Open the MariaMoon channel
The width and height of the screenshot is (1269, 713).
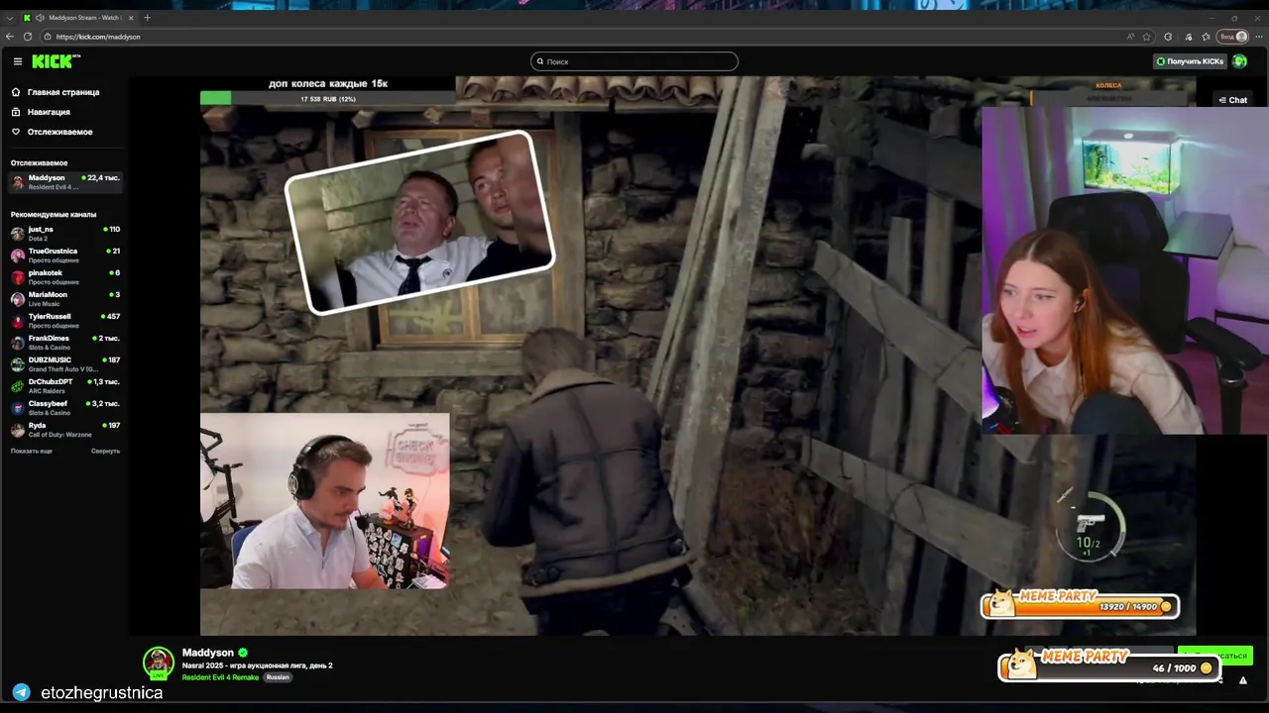pos(65,299)
